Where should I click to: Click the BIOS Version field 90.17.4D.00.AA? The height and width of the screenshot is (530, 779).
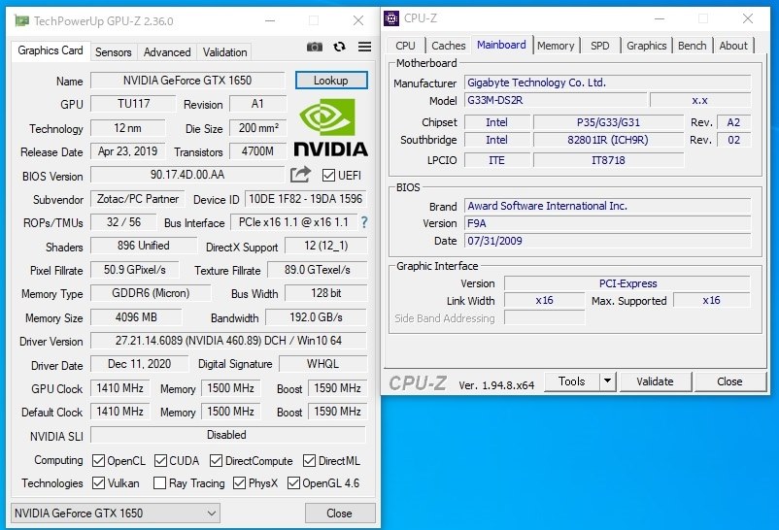pos(187,175)
